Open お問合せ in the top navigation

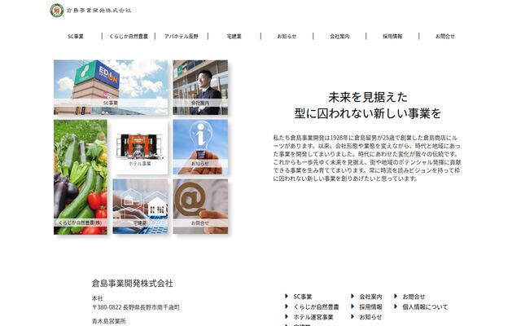tap(445, 36)
